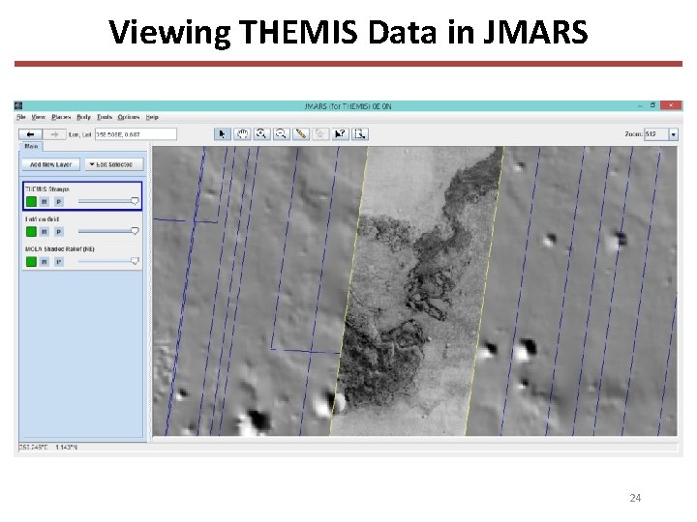Choose the zoom in magnifier tool
The image size is (697, 522).
coord(261,134)
